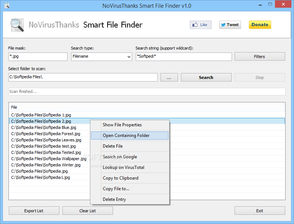294x224 pixels.
Task: Choose Open Containing Folder
Action: pos(130,136)
